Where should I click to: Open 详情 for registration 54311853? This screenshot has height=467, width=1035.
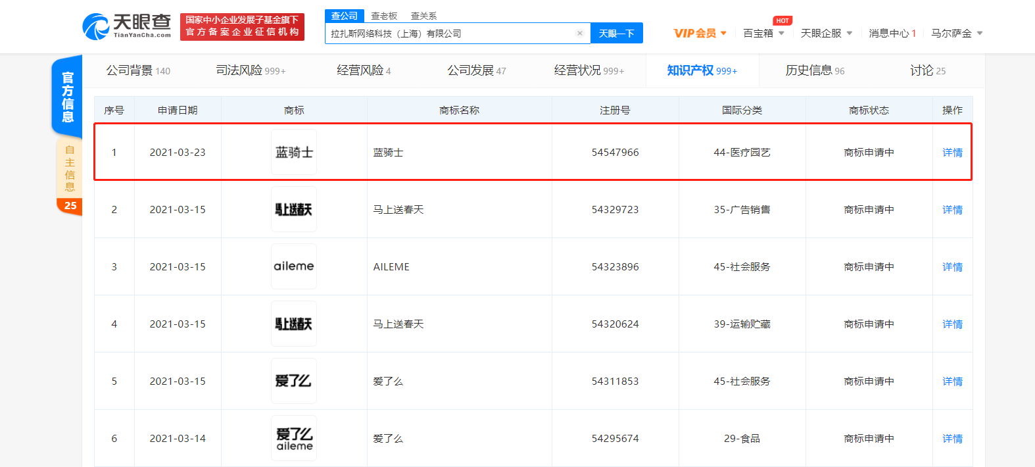pyautogui.click(x=952, y=381)
